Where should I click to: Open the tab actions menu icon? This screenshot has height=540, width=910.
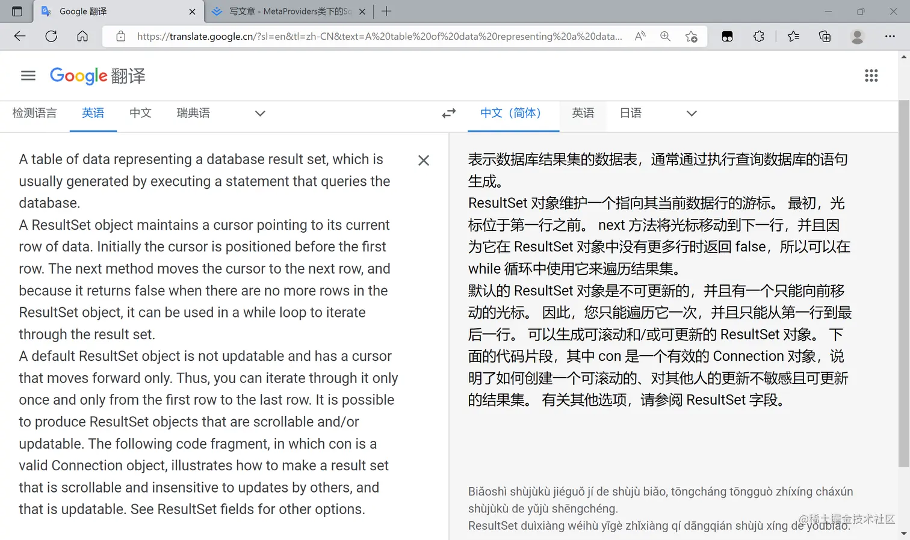(17, 11)
